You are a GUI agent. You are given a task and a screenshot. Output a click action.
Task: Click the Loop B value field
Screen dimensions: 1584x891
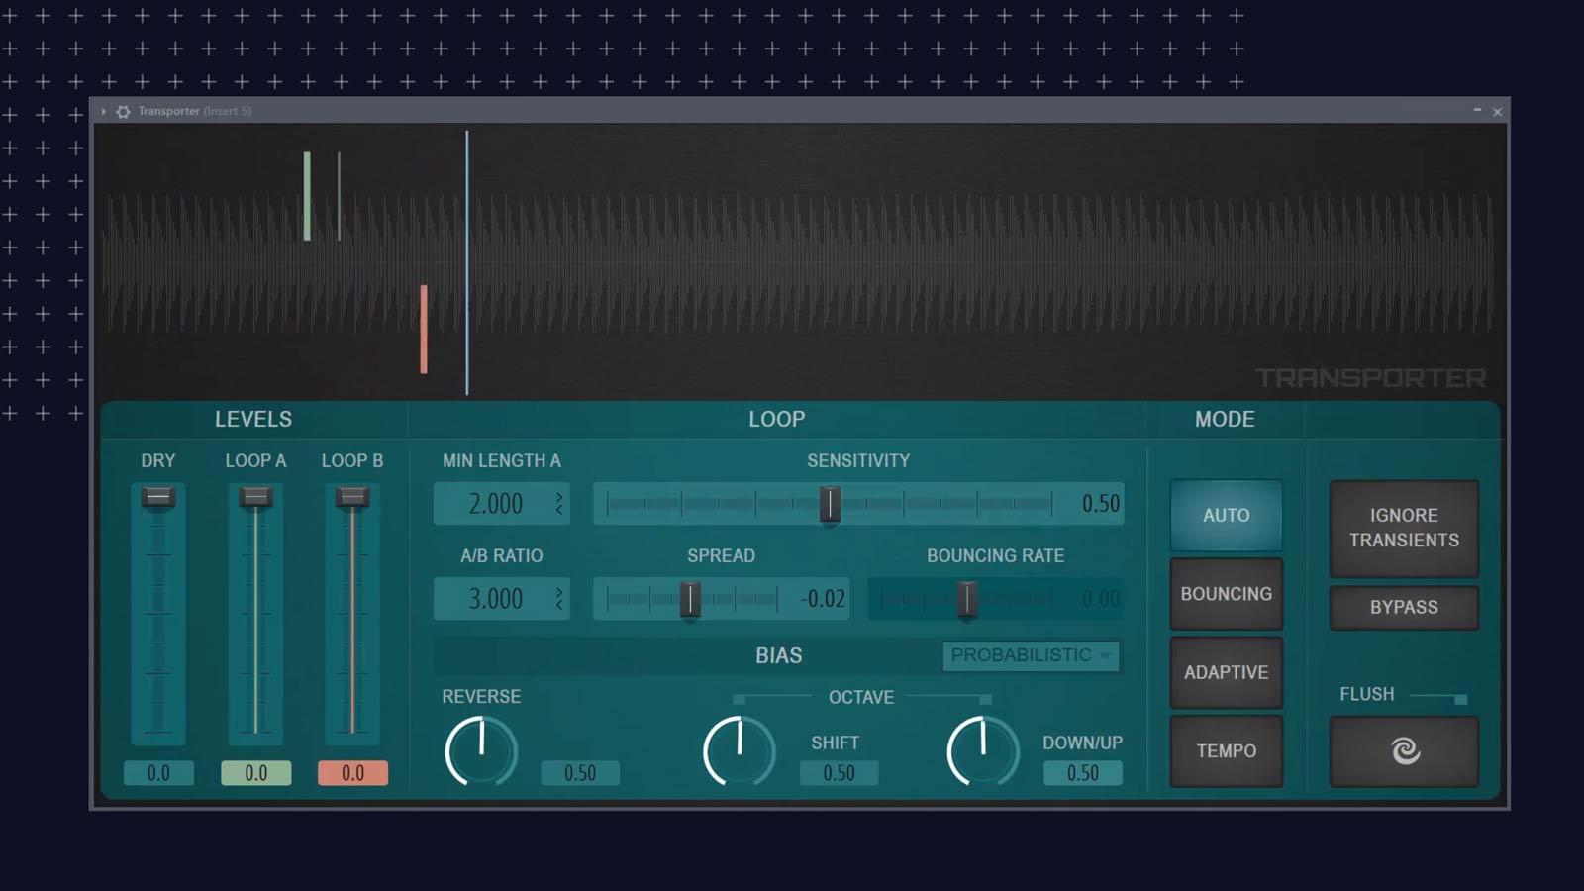[352, 773]
